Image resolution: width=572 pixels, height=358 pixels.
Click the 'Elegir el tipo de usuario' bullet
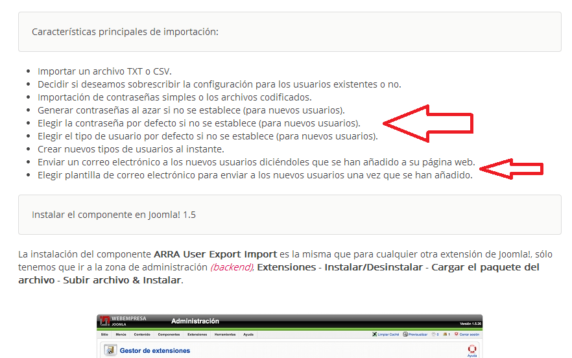point(208,136)
